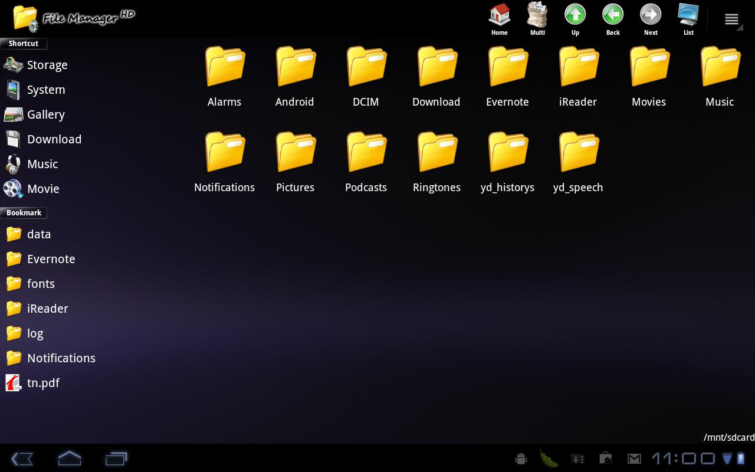
Task: Open Gallery from the sidebar
Action: (x=45, y=114)
